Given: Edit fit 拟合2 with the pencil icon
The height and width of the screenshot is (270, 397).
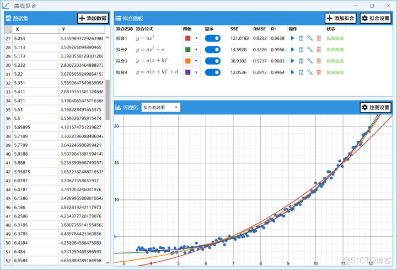Looking at the screenshot, I should 310,50.
